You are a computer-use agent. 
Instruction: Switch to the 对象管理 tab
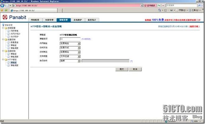click(49, 20)
